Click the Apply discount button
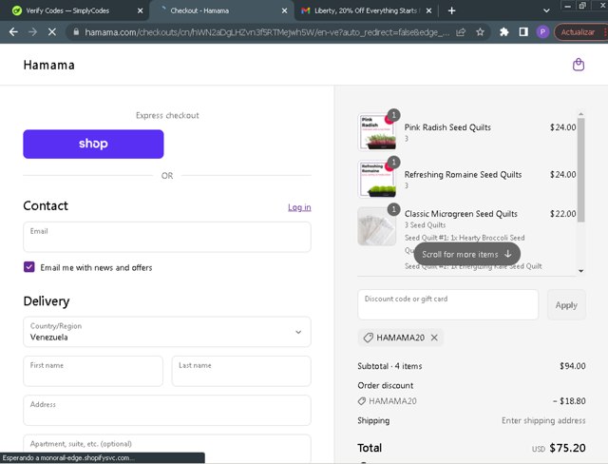This screenshot has width=608, height=464. pos(566,305)
